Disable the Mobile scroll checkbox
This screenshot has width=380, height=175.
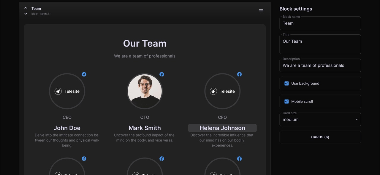[286, 101]
